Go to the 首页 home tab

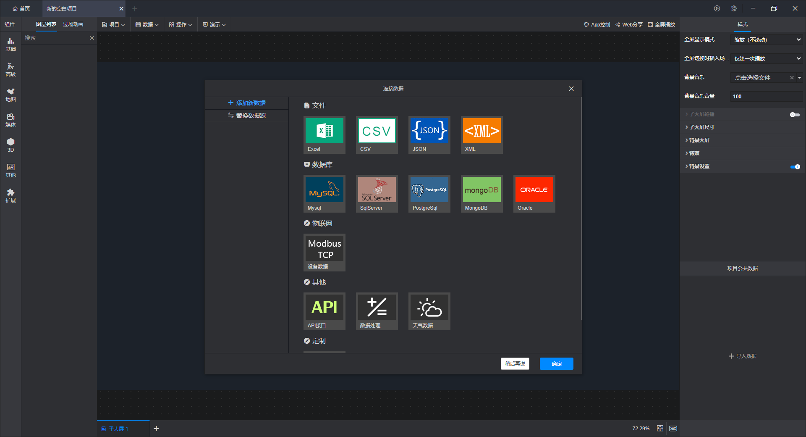coord(21,8)
